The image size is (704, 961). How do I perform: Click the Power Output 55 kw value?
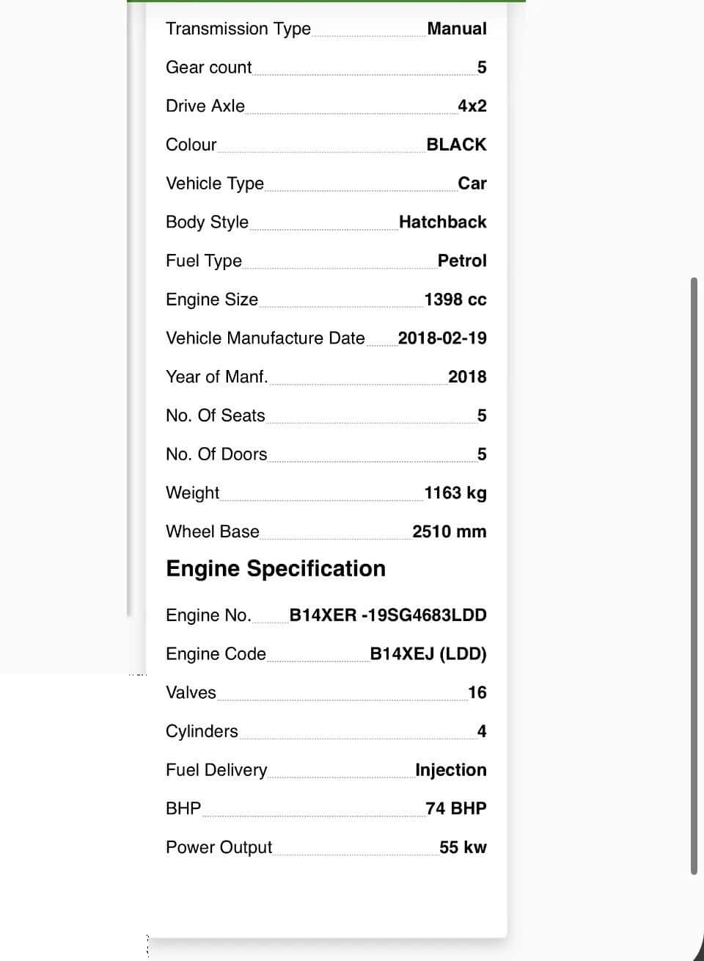[463, 847]
